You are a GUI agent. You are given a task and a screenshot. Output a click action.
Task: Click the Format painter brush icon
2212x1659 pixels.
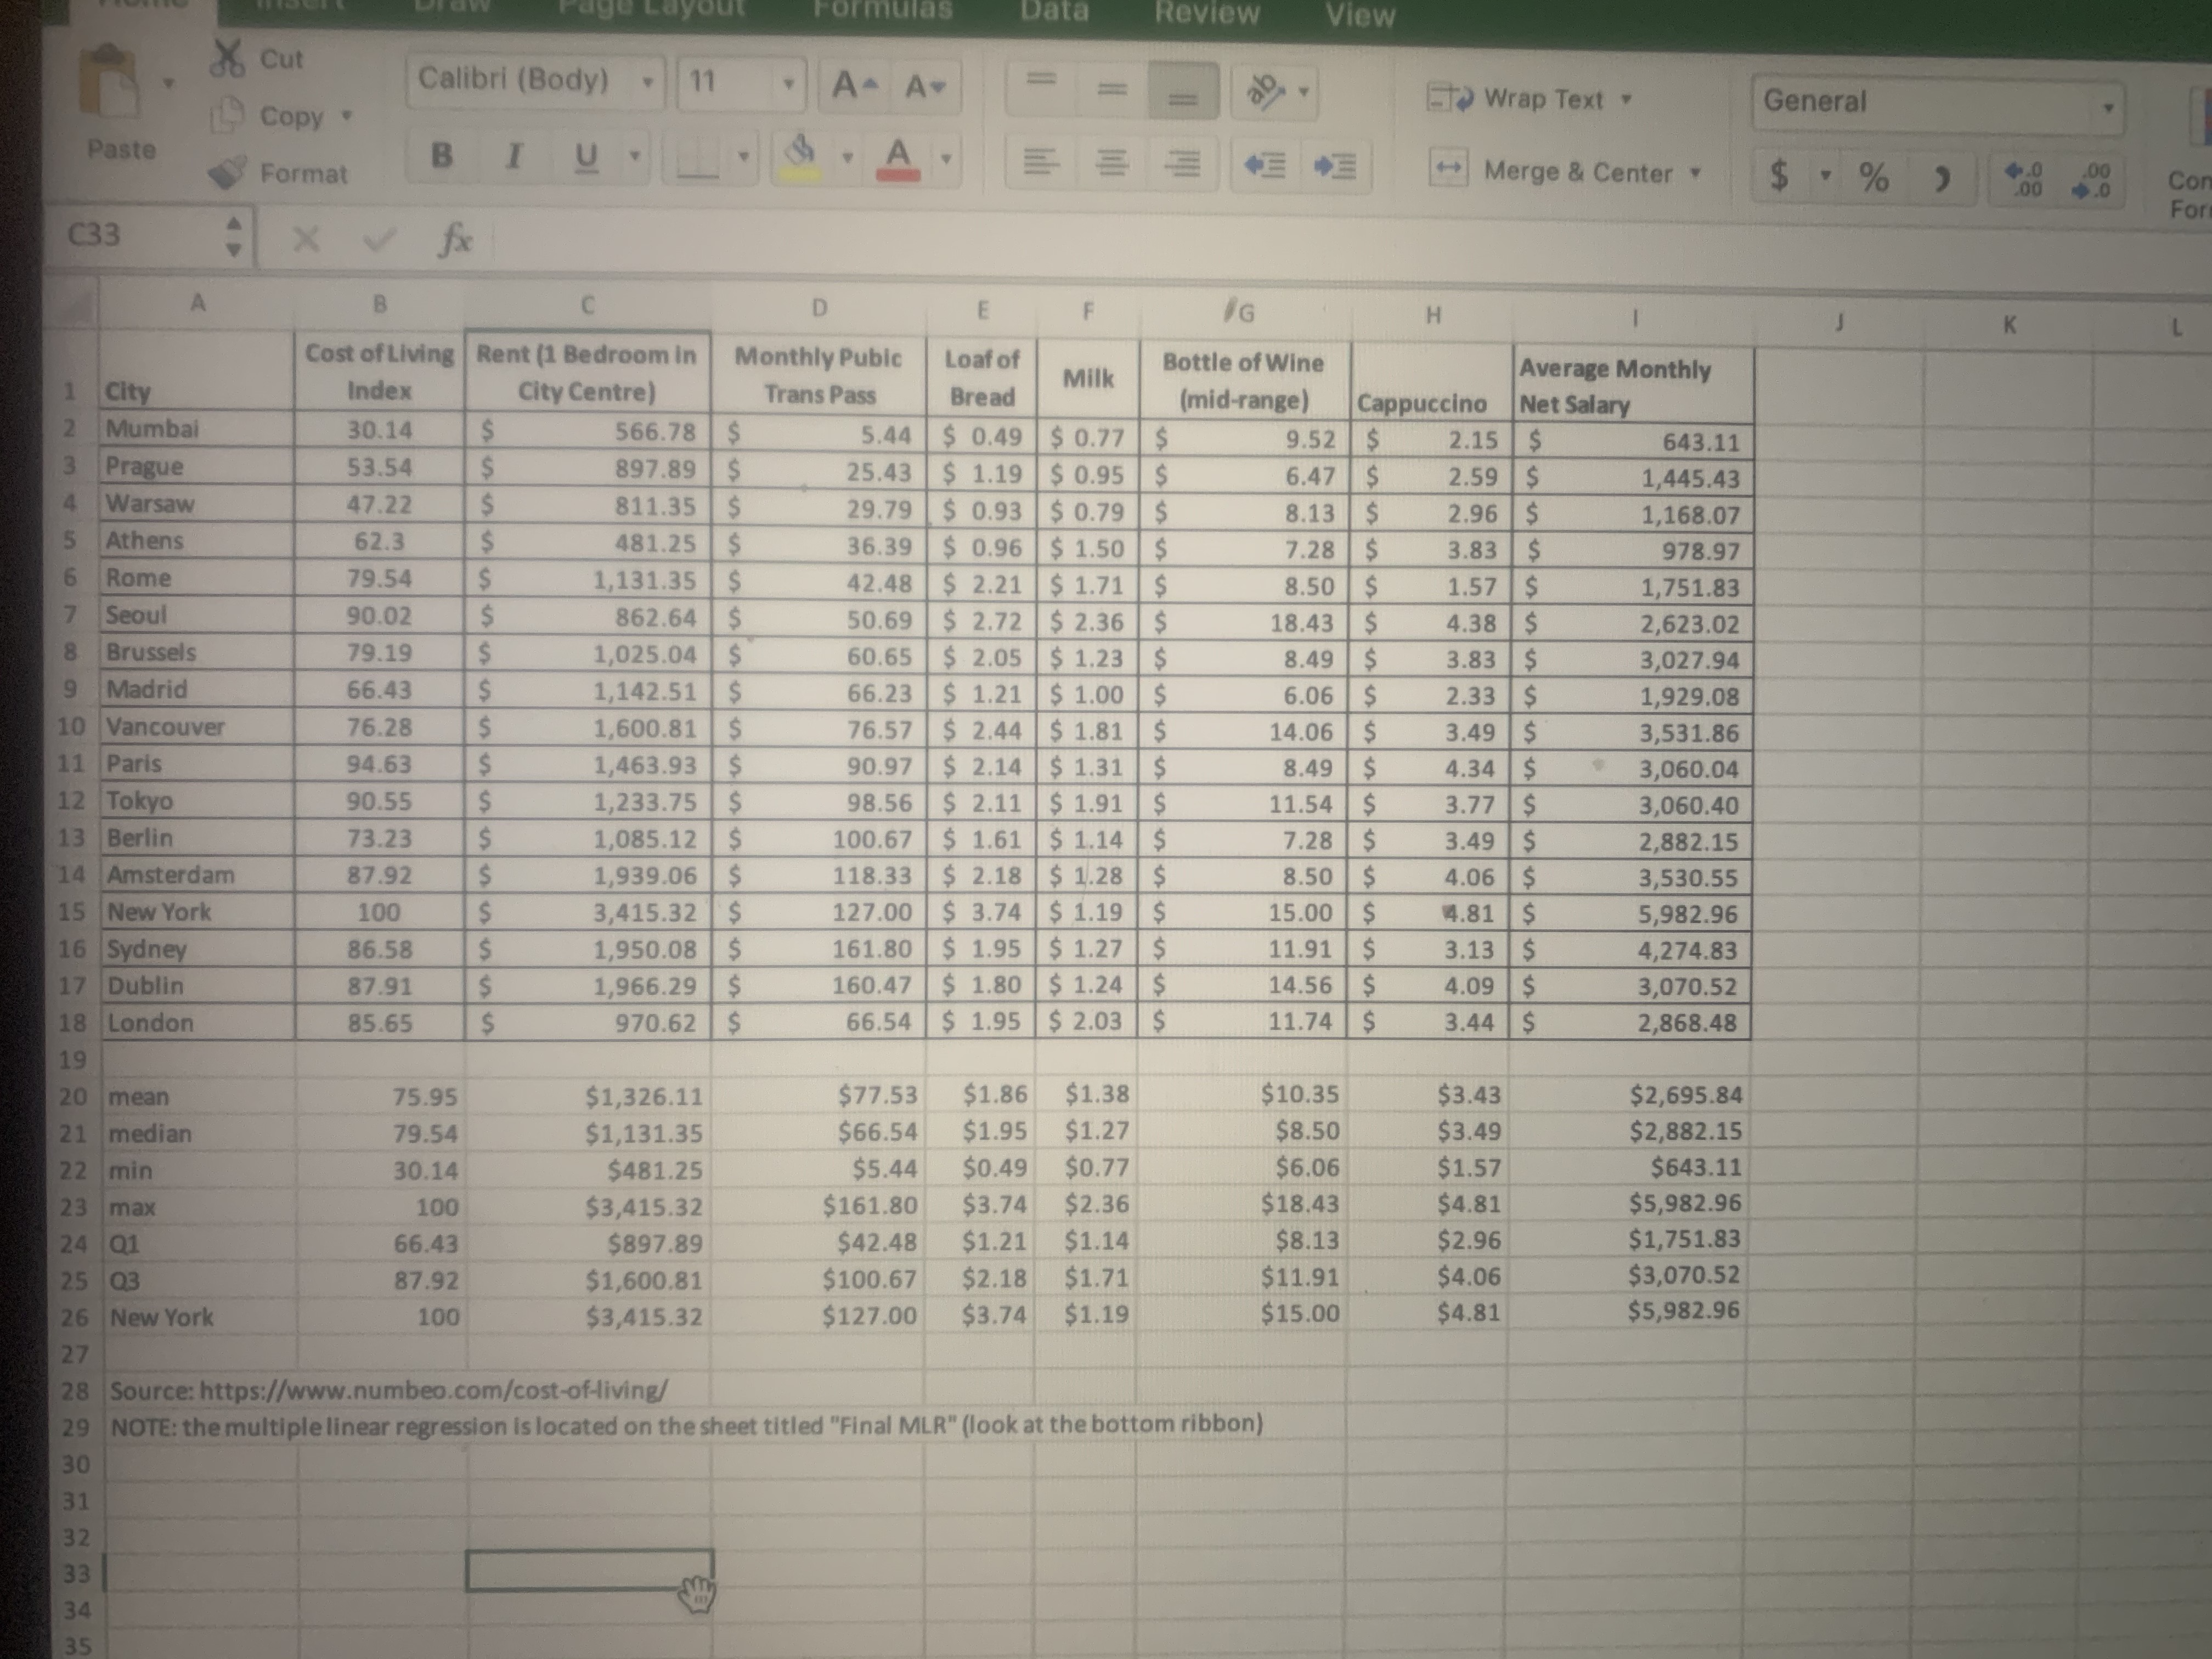(228, 172)
